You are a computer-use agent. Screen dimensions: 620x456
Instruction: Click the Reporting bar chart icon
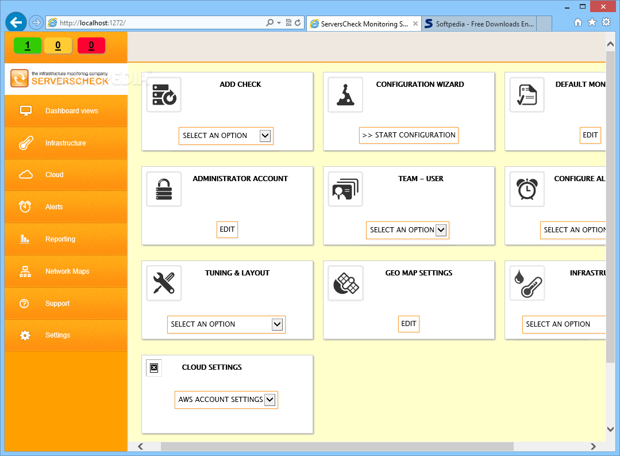tap(25, 239)
